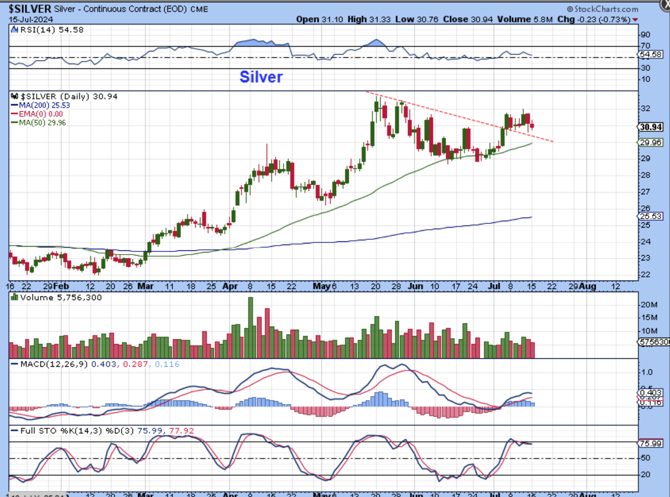Click the 20M volume axis label
670x497 pixels.
(648, 304)
